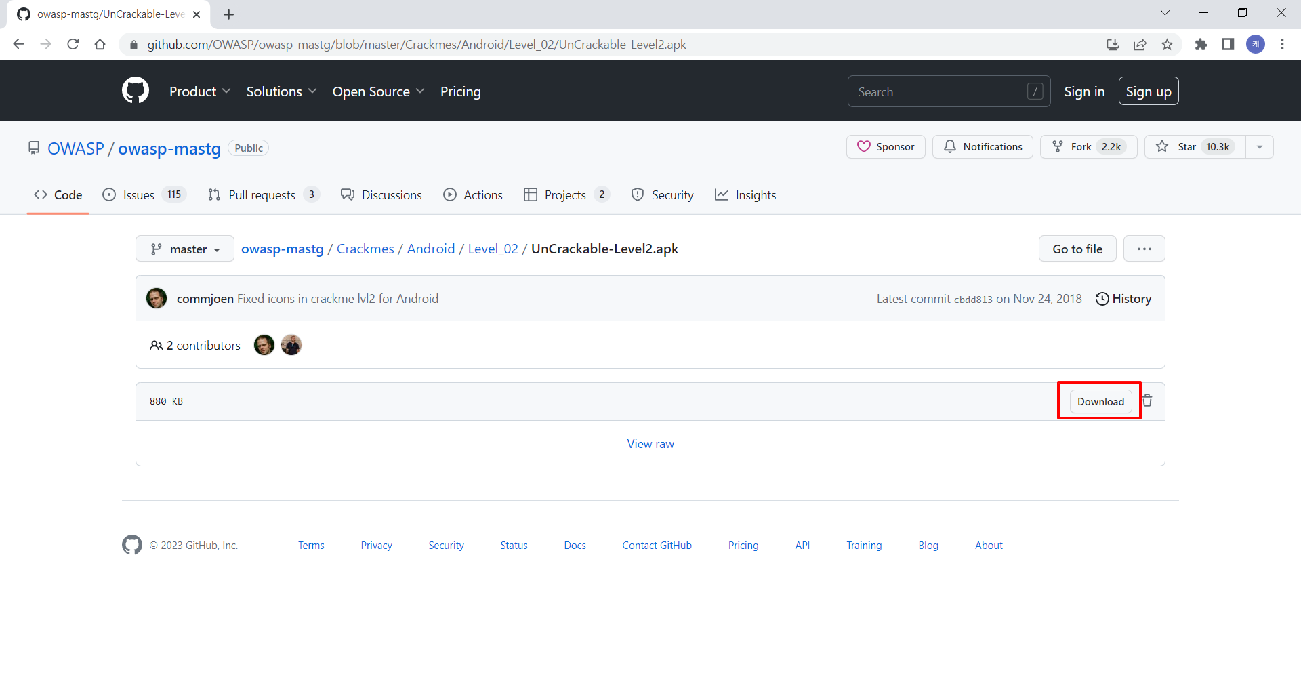Viewport: 1301px width, 698px height.
Task: Open the commit message 'Fixed icons in crackme lvl2'
Action: 337,299
